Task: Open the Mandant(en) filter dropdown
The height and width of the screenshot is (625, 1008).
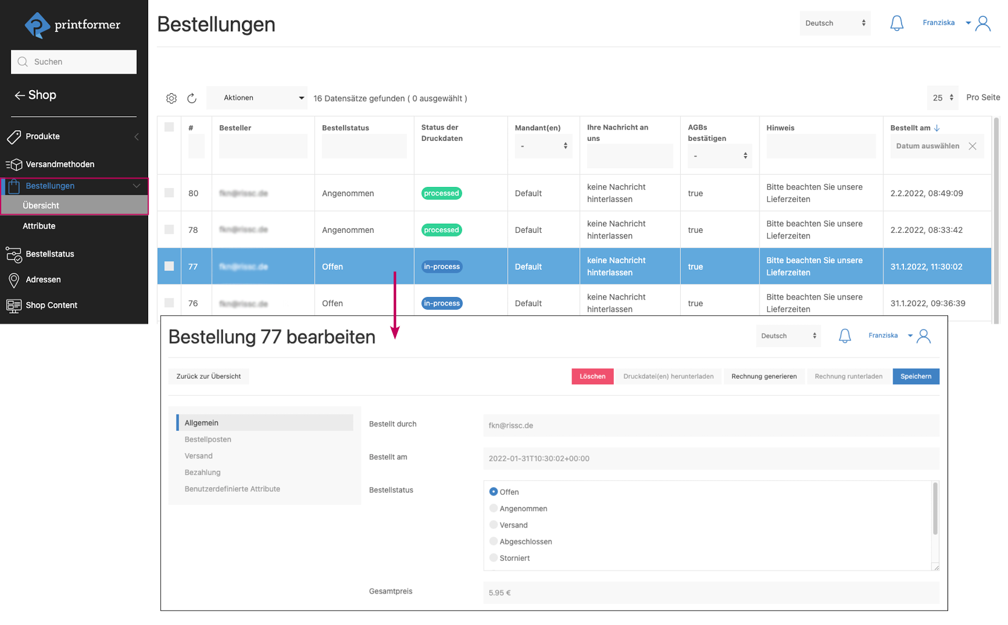Action: tap(543, 146)
